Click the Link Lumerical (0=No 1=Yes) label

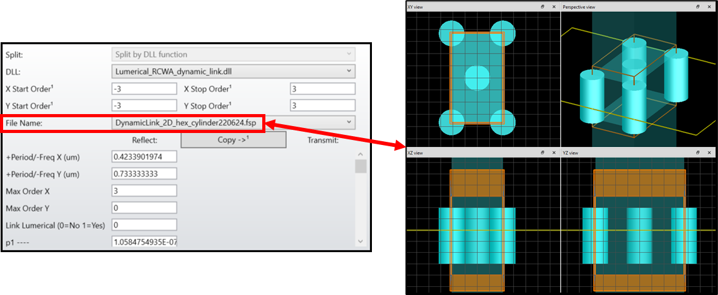click(55, 226)
